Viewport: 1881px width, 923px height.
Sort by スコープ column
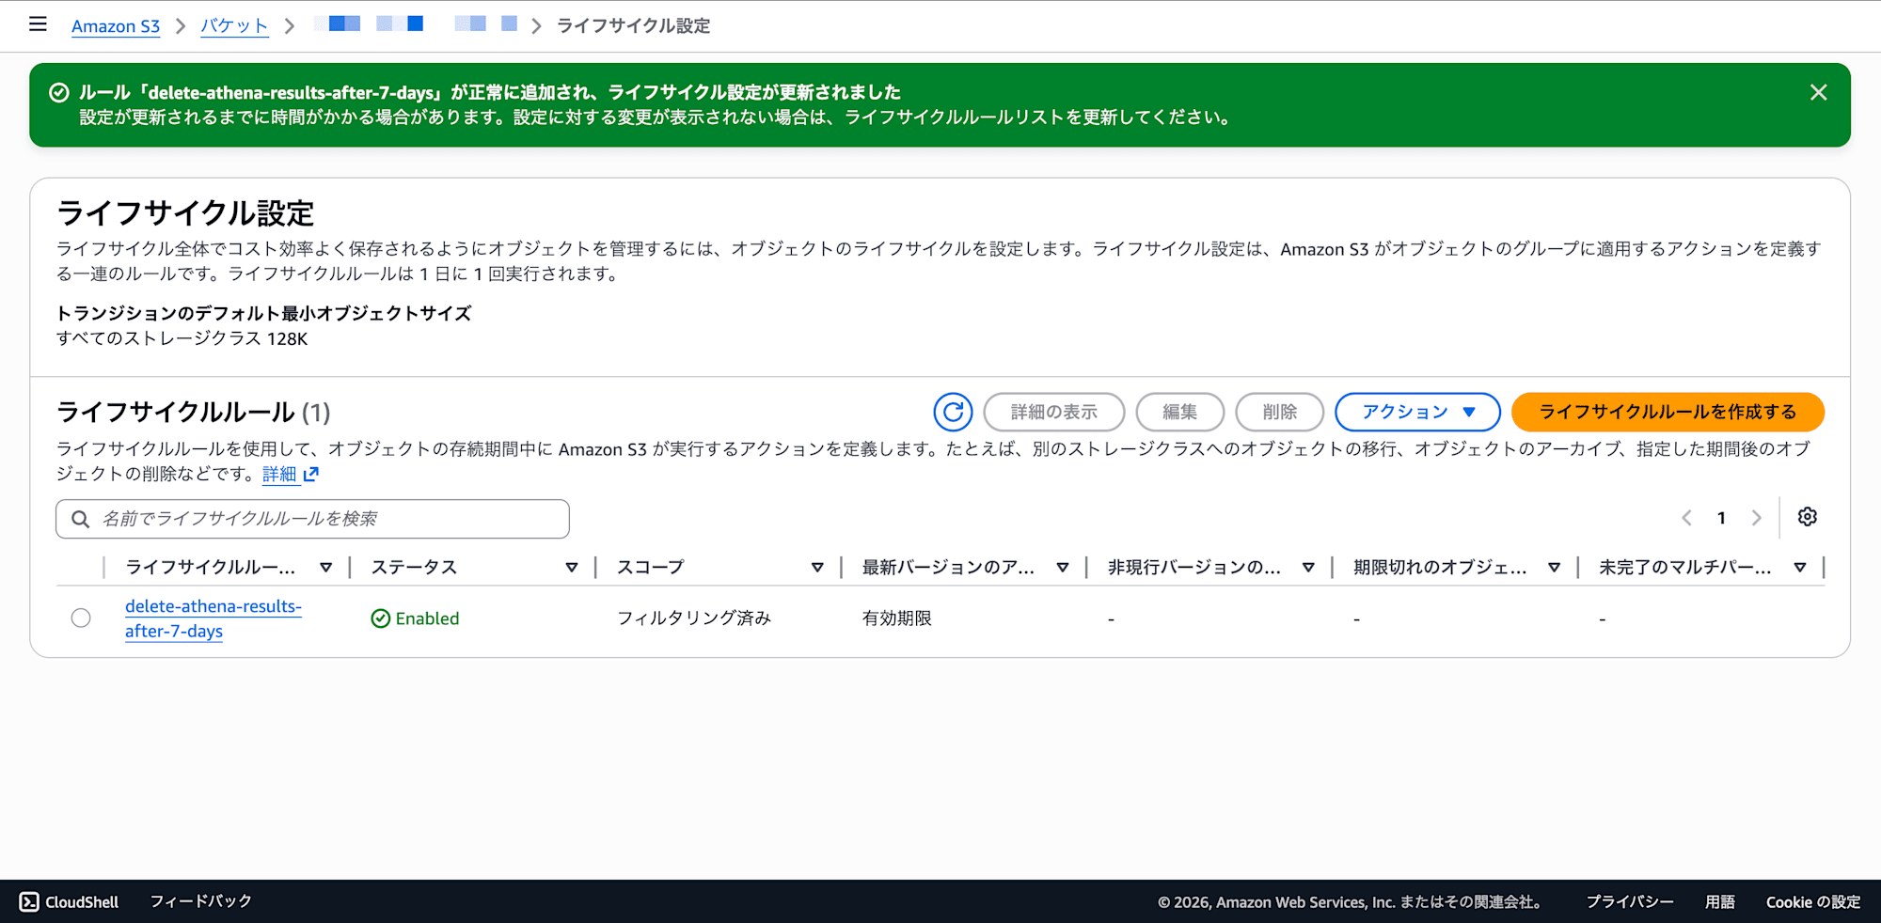816,567
